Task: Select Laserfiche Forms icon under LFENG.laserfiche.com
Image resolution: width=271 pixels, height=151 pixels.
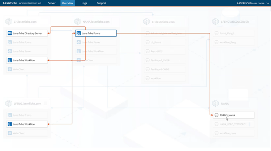Action: (x=10, y=115)
